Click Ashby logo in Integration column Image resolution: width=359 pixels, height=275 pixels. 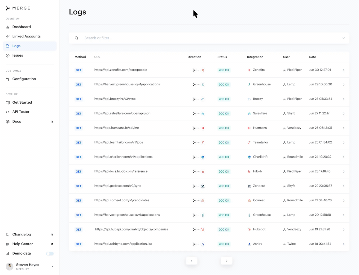coord(249,244)
